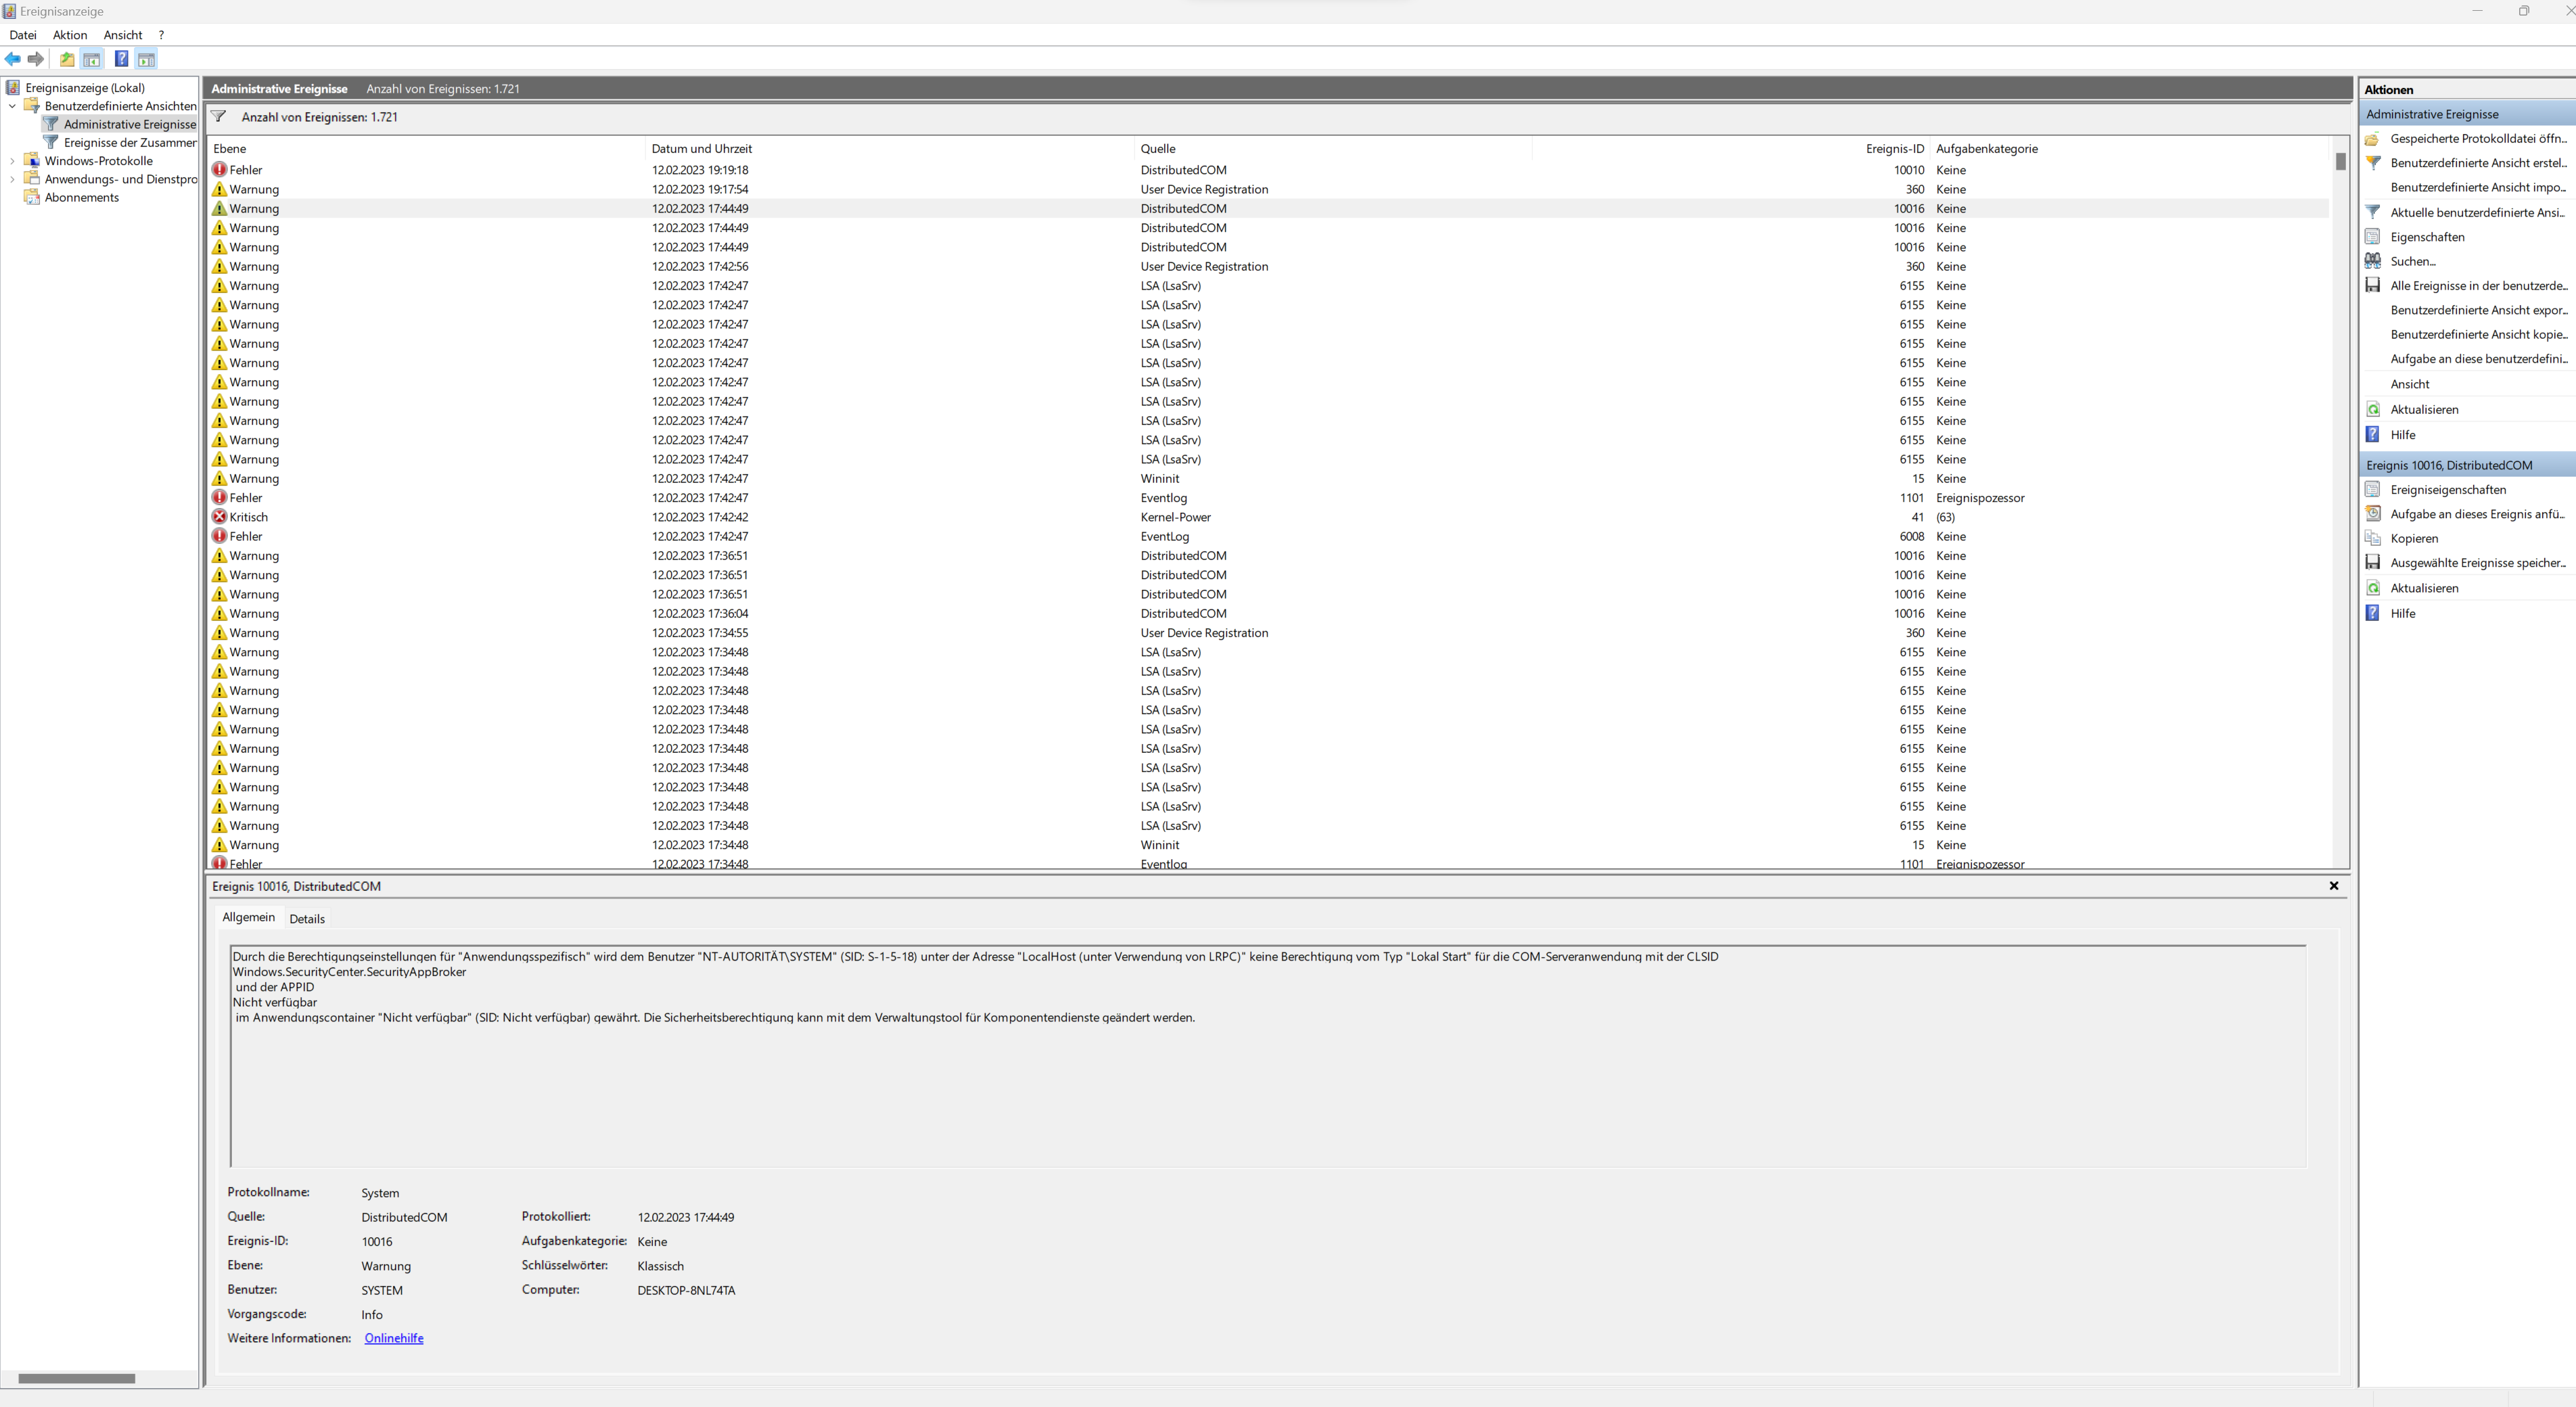Select DistributedCOM warning at 17:36:04
2576x1407 pixels.
1268,614
